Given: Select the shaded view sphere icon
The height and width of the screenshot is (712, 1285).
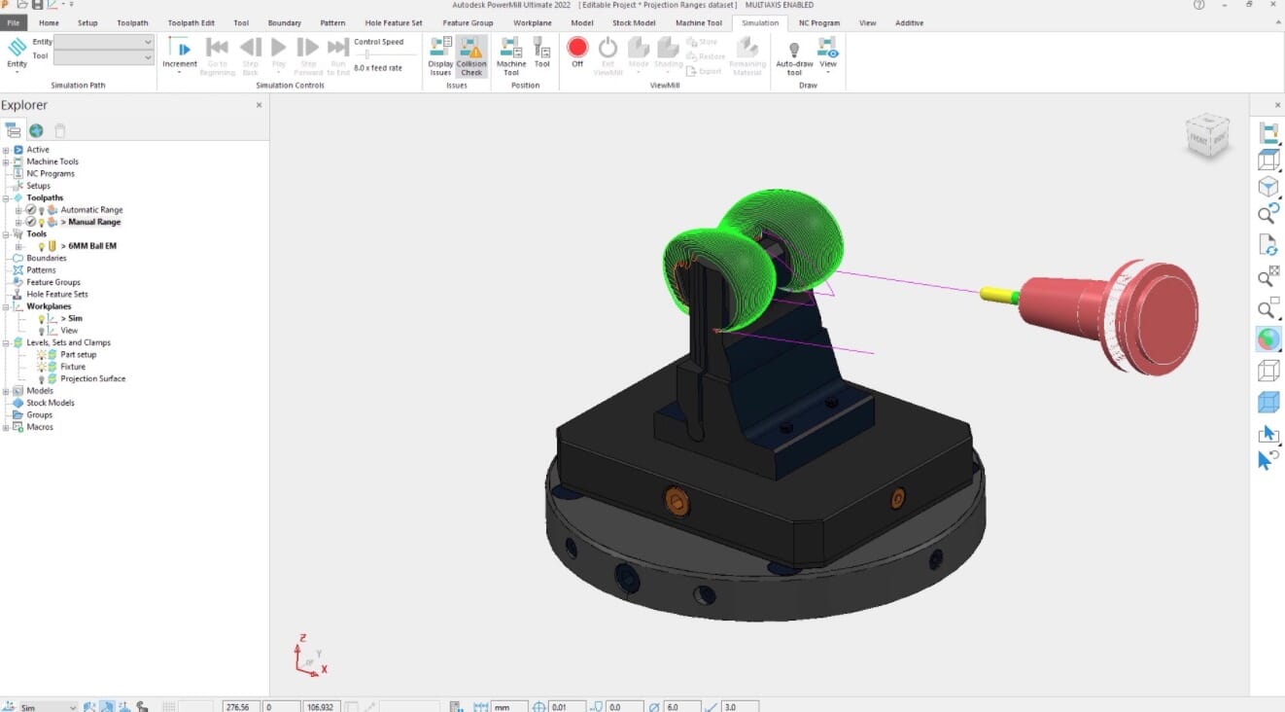Looking at the screenshot, I should point(1267,338).
